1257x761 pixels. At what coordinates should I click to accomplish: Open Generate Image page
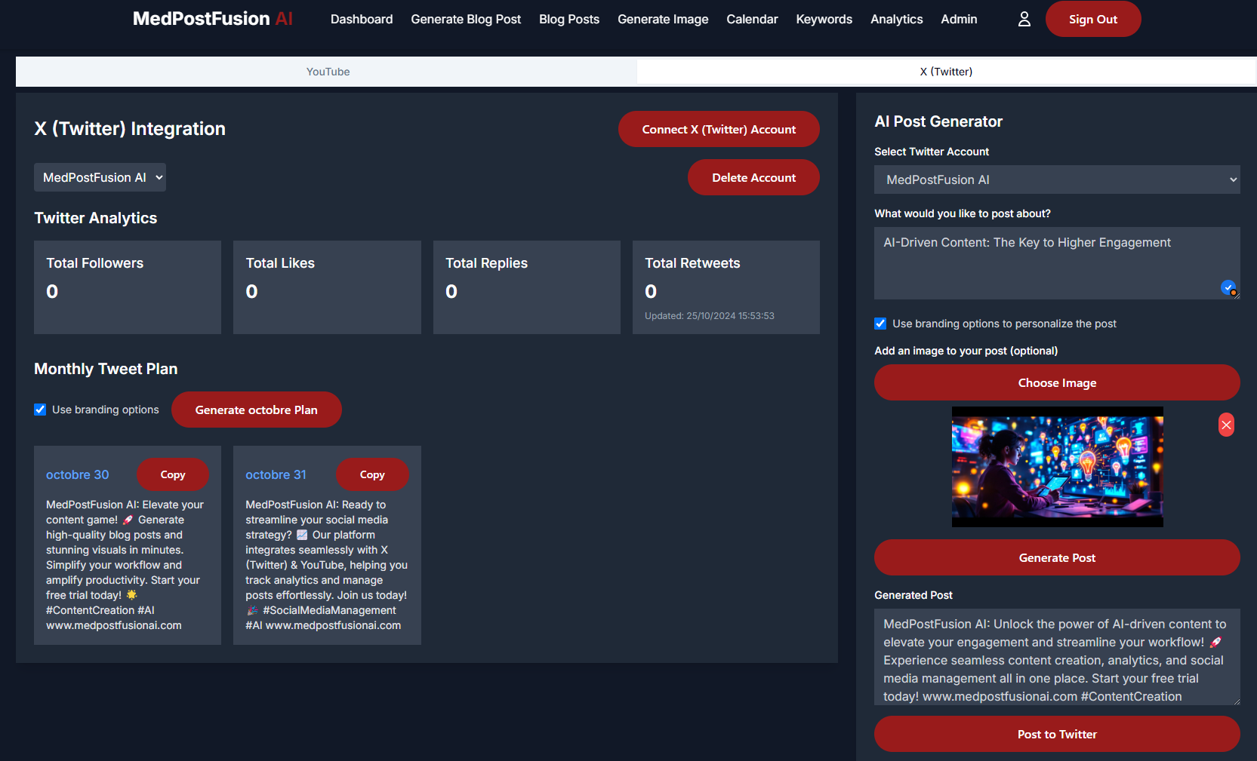click(663, 20)
